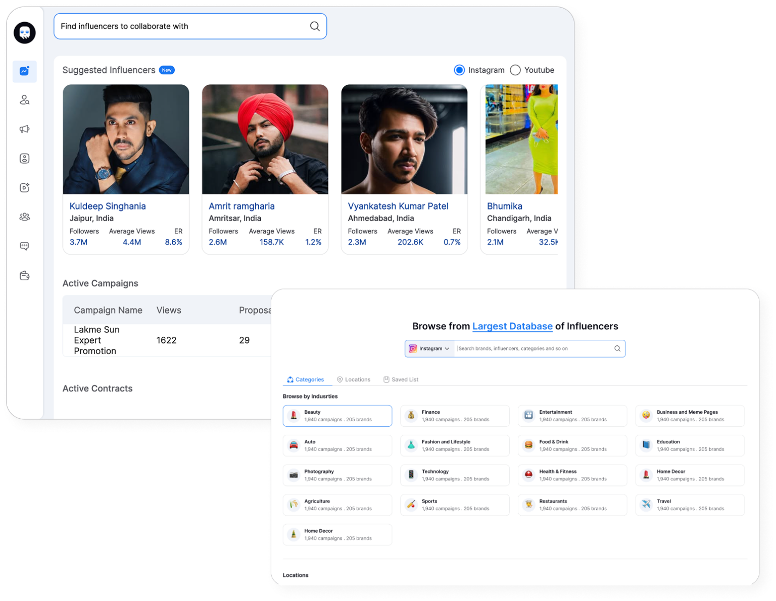Choose Beauty category under Browse by Industries

pos(337,416)
